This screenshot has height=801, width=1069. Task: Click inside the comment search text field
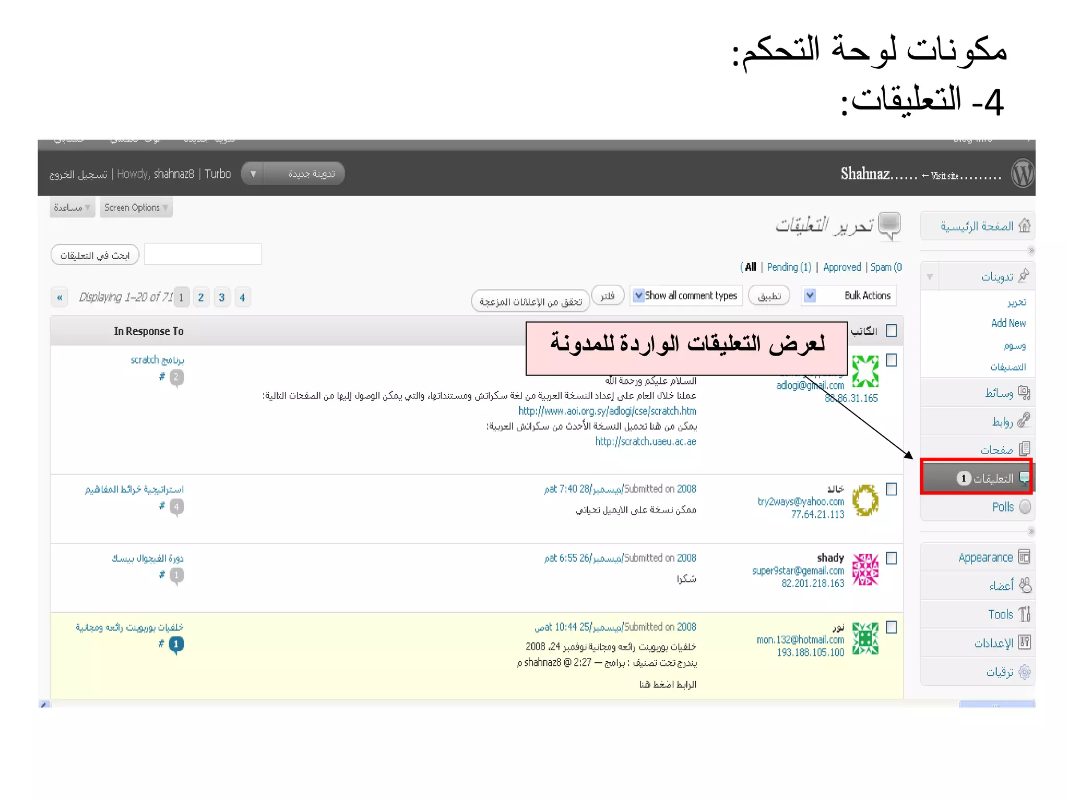coord(203,254)
